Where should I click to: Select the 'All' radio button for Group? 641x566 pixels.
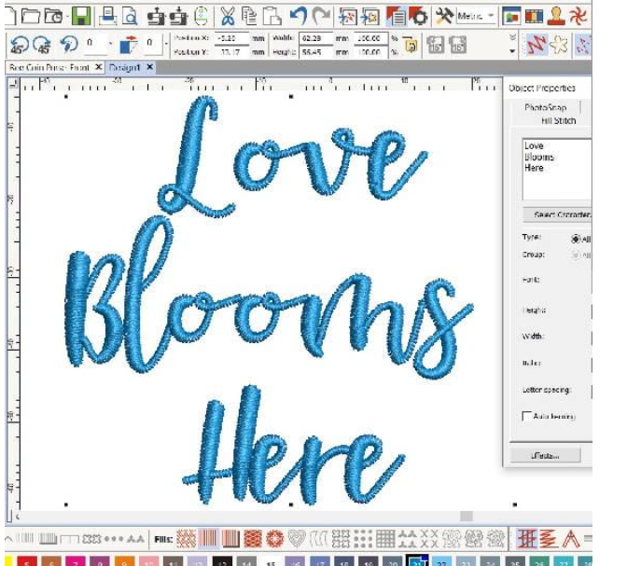(576, 255)
